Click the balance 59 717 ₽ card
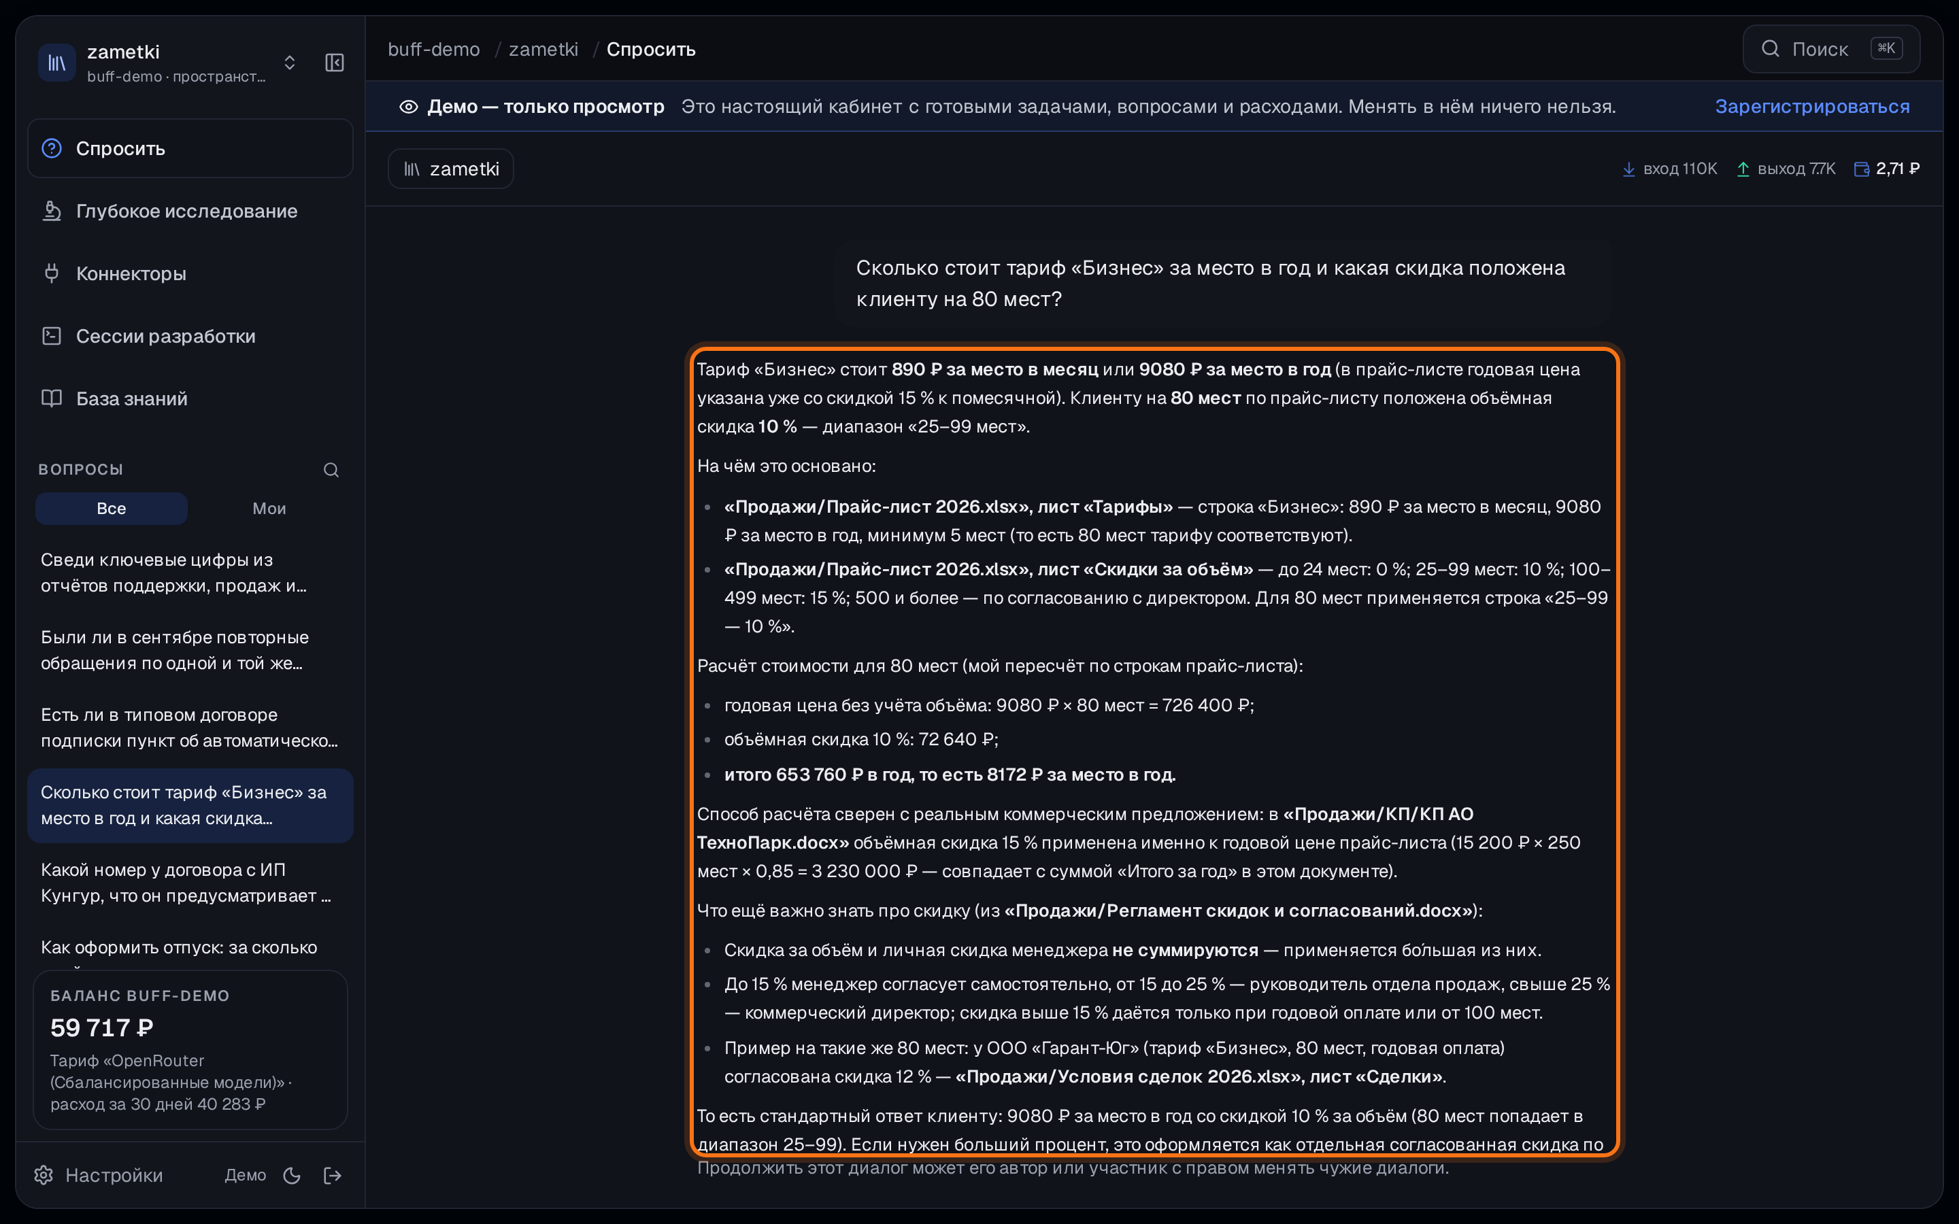1959x1224 pixels. 190,1049
